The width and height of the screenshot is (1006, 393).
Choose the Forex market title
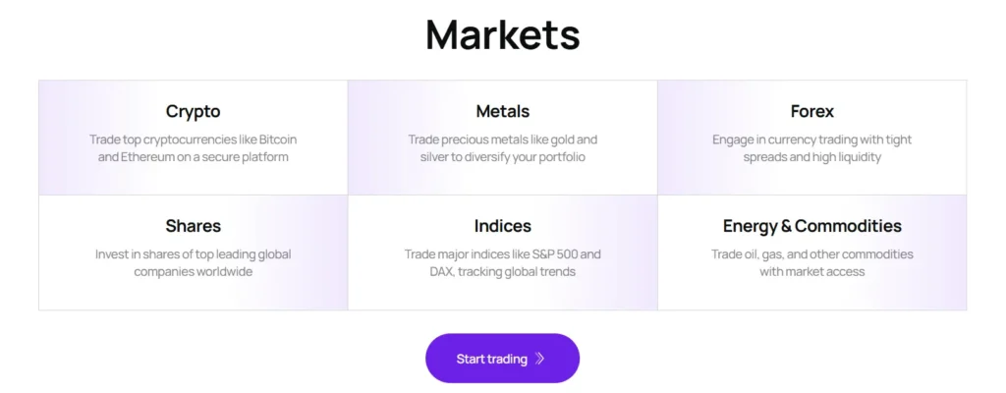[x=811, y=111]
